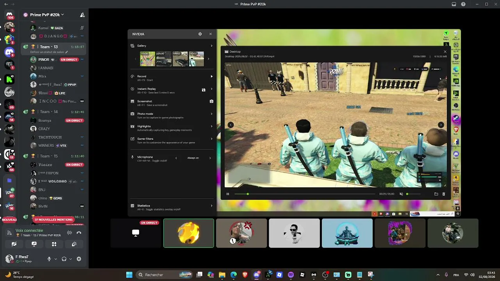500x281 pixels.
Task: Toggle headphone deafen in user panel
Action: click(x=64, y=259)
